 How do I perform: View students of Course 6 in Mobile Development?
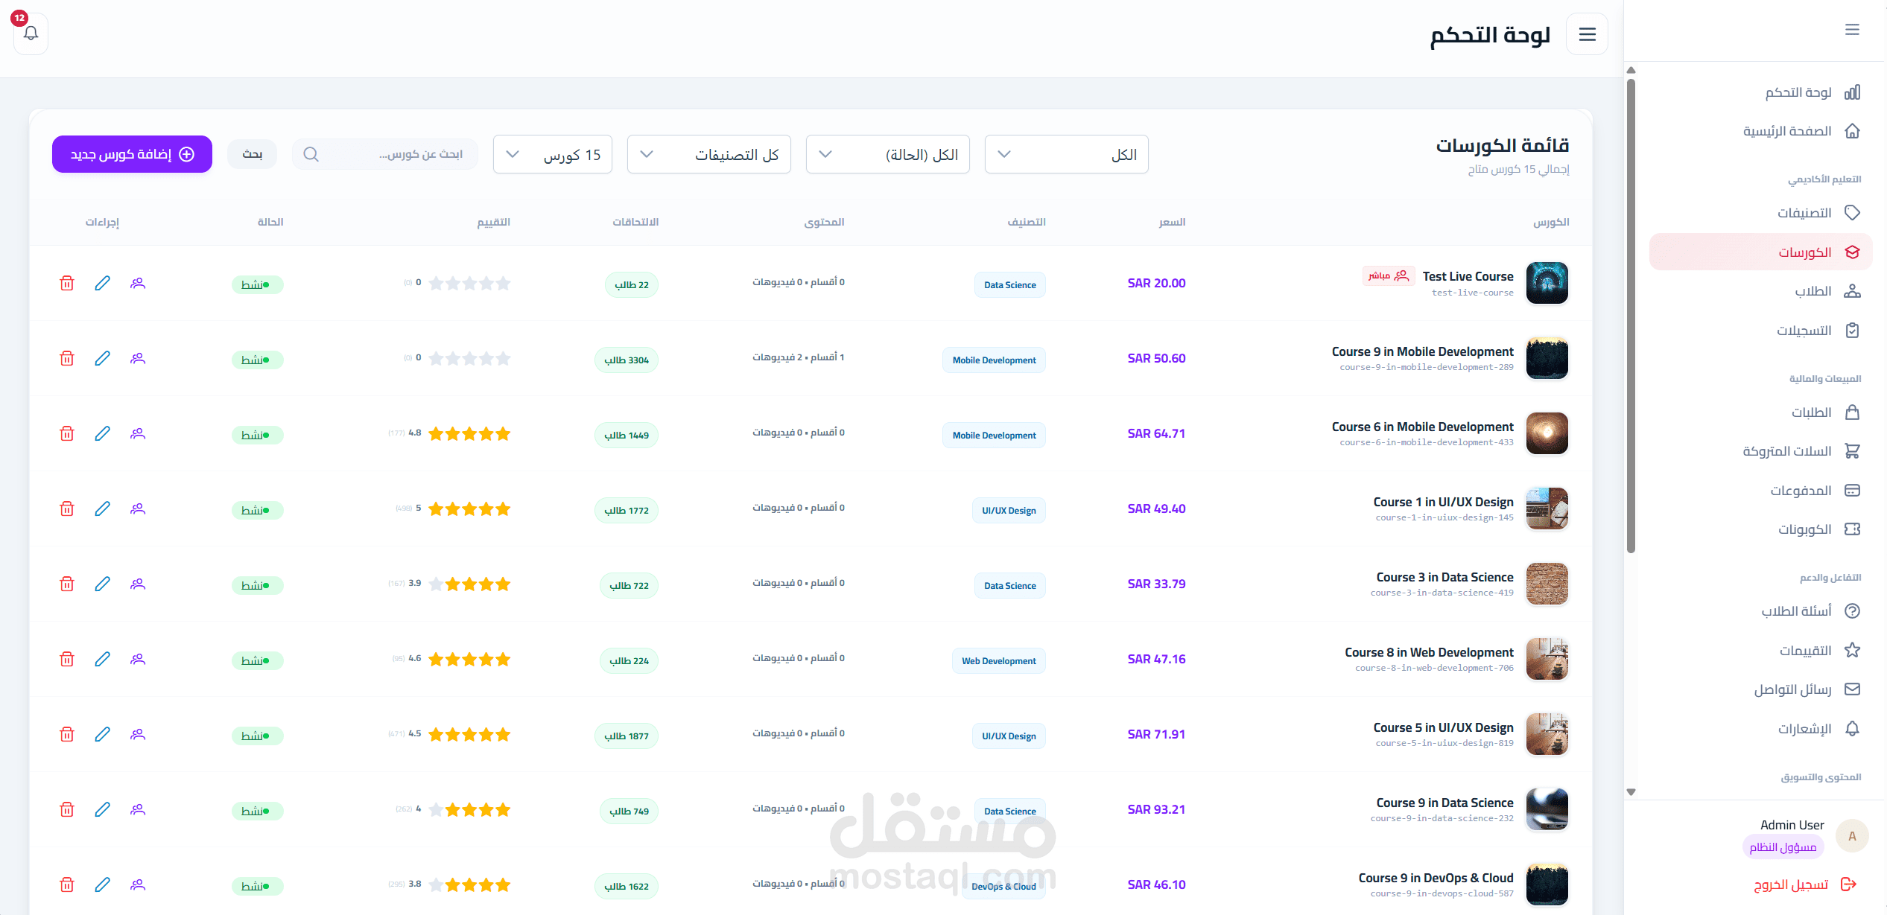[138, 433]
